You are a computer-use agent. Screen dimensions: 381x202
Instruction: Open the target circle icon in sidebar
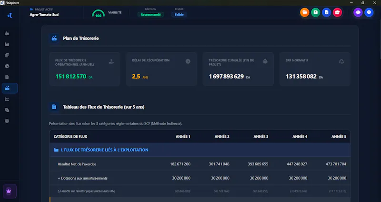7,121
